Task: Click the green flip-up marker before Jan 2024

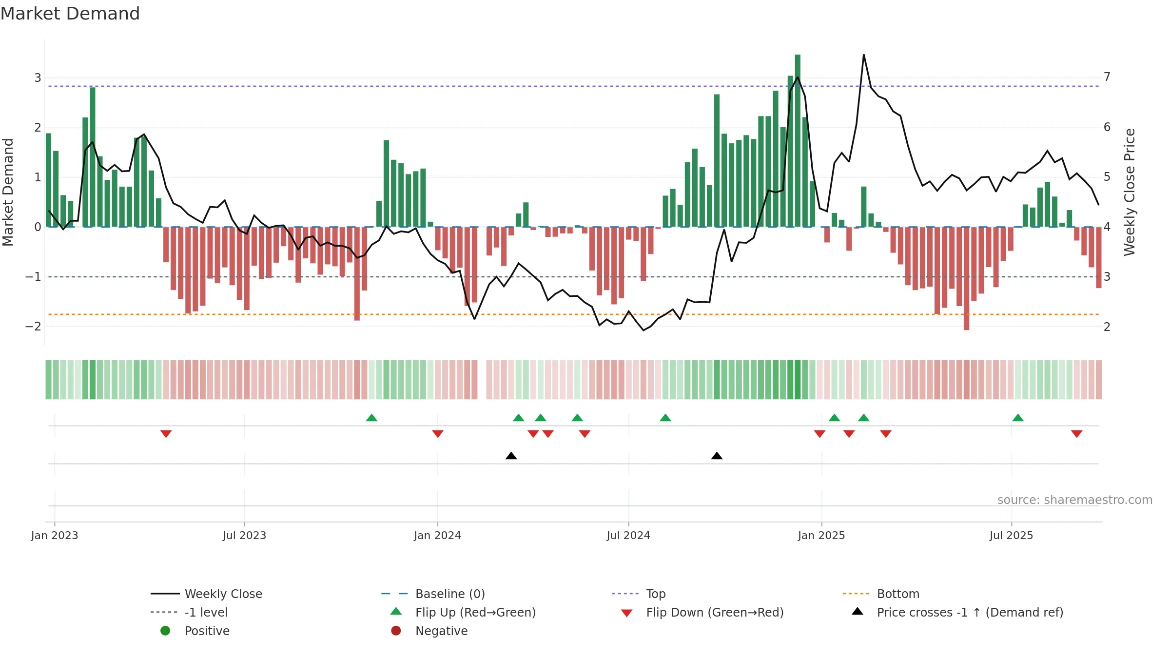Action: coord(371,418)
